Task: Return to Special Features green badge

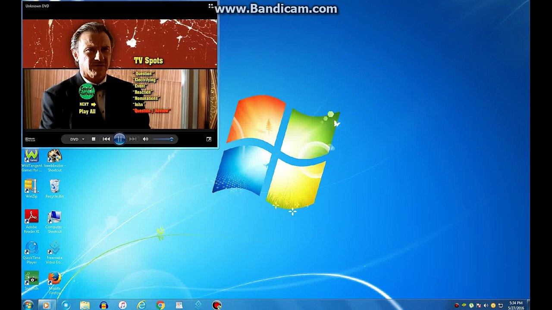Action: 87,92
